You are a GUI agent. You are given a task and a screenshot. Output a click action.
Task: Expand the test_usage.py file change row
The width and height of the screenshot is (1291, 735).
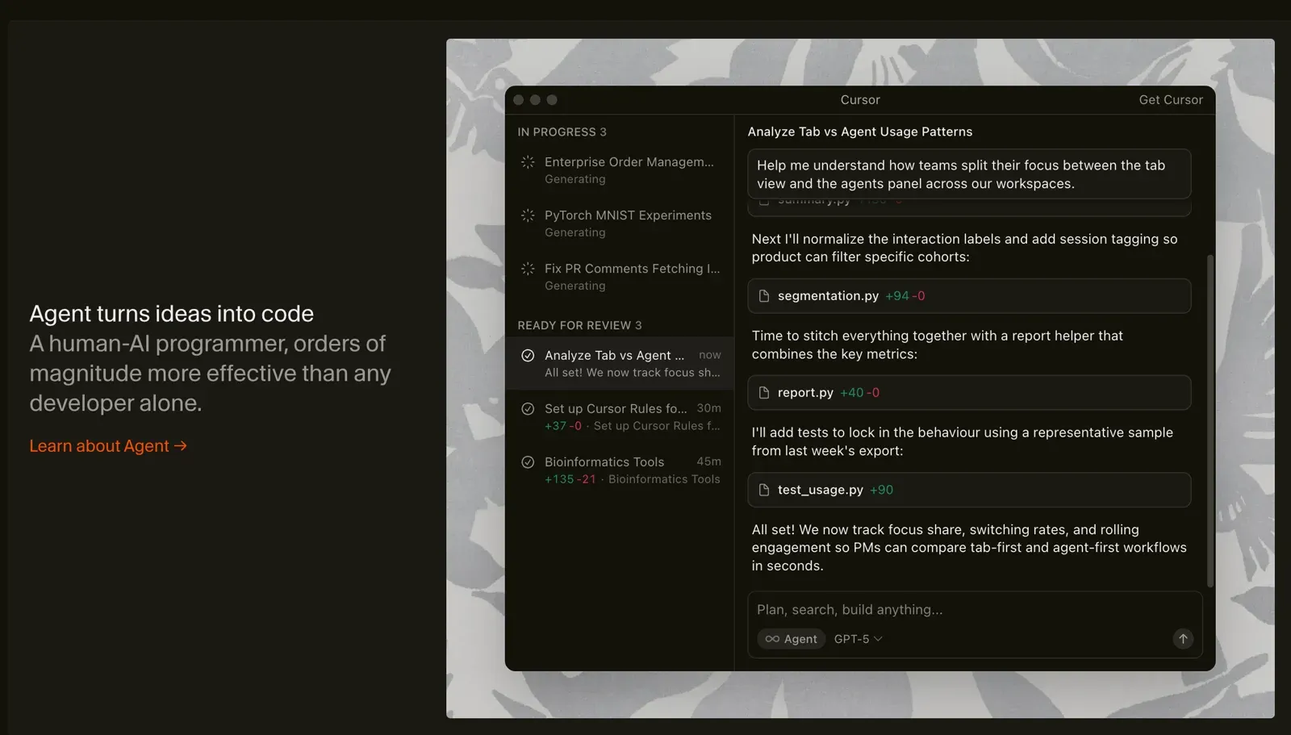click(x=968, y=490)
